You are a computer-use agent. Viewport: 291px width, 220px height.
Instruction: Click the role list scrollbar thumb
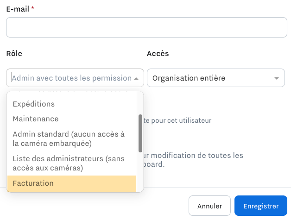tap(140, 133)
